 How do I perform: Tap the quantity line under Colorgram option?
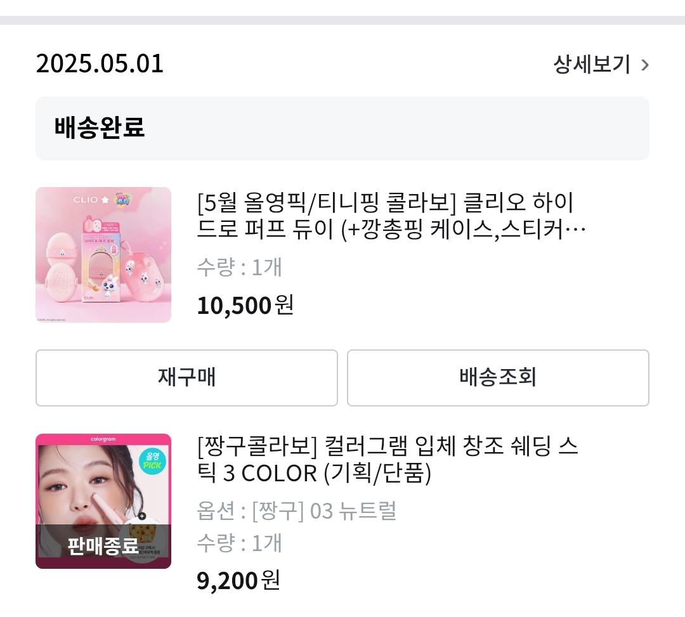(239, 543)
